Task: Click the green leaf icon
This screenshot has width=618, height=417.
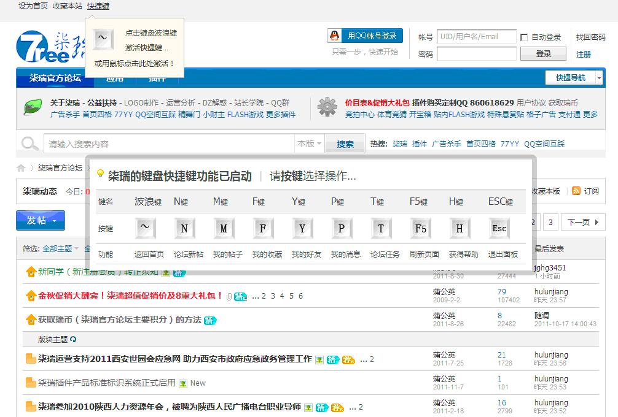Action: pos(33,107)
